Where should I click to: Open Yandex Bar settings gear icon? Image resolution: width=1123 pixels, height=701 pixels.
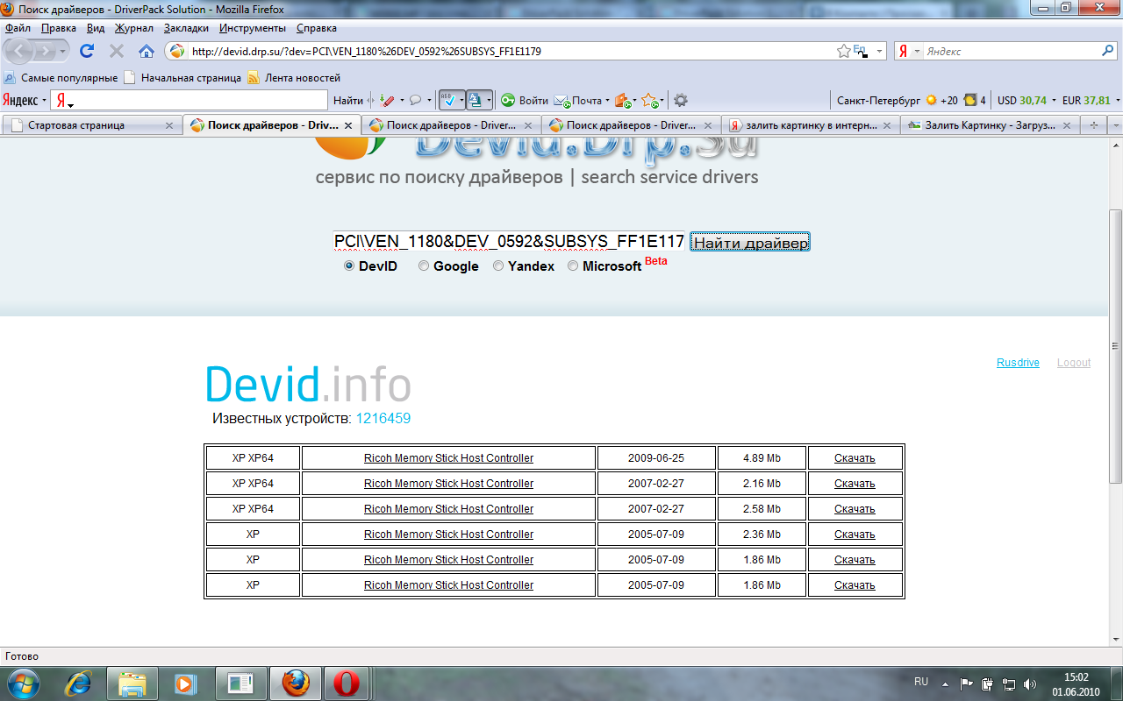click(x=680, y=101)
